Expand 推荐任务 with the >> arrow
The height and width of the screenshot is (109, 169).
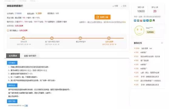click(x=162, y=43)
